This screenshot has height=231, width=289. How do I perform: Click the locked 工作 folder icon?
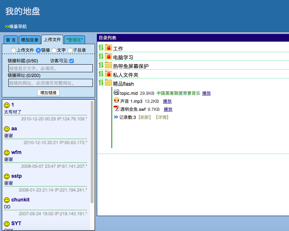click(109, 48)
